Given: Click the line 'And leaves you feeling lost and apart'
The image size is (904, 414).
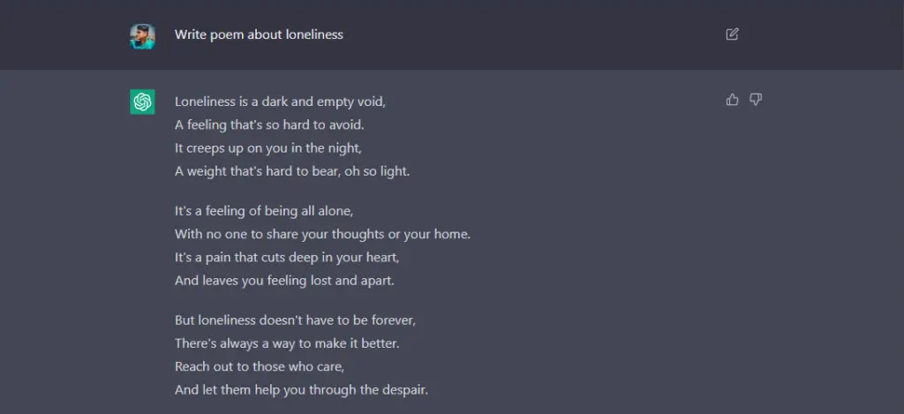Looking at the screenshot, I should click(x=285, y=281).
